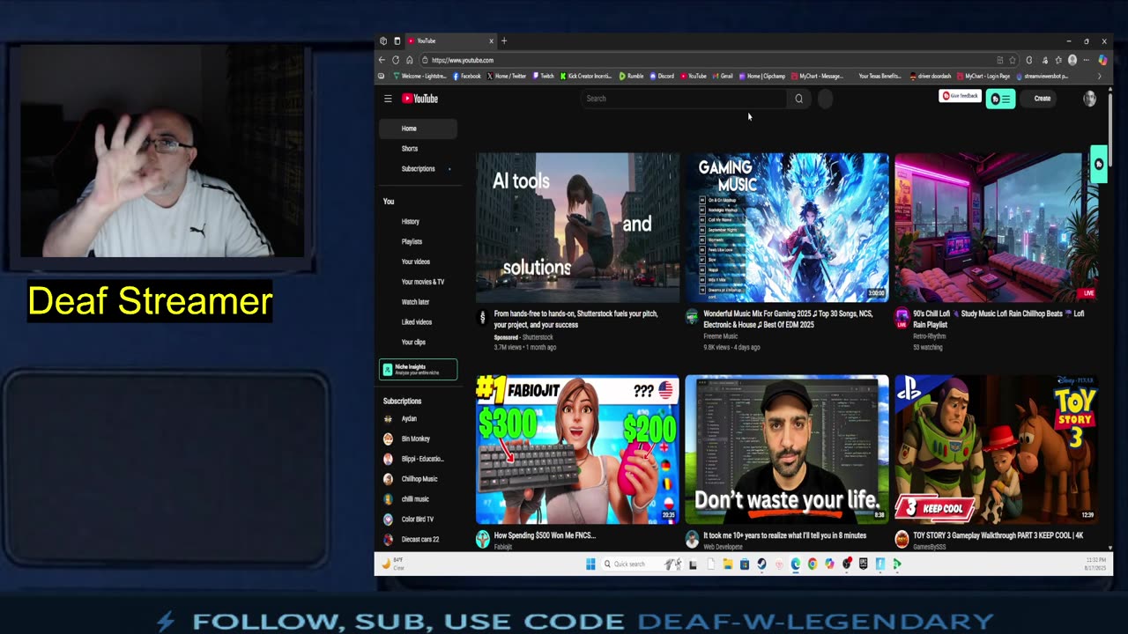This screenshot has width=1128, height=634.
Task: Open the Fabiojit $300 keyboard thumbnail
Action: pos(577,450)
